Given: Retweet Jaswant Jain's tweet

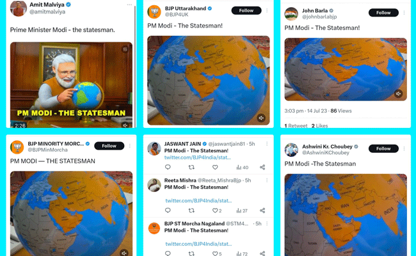Looking at the screenshot, I should pos(191,167).
